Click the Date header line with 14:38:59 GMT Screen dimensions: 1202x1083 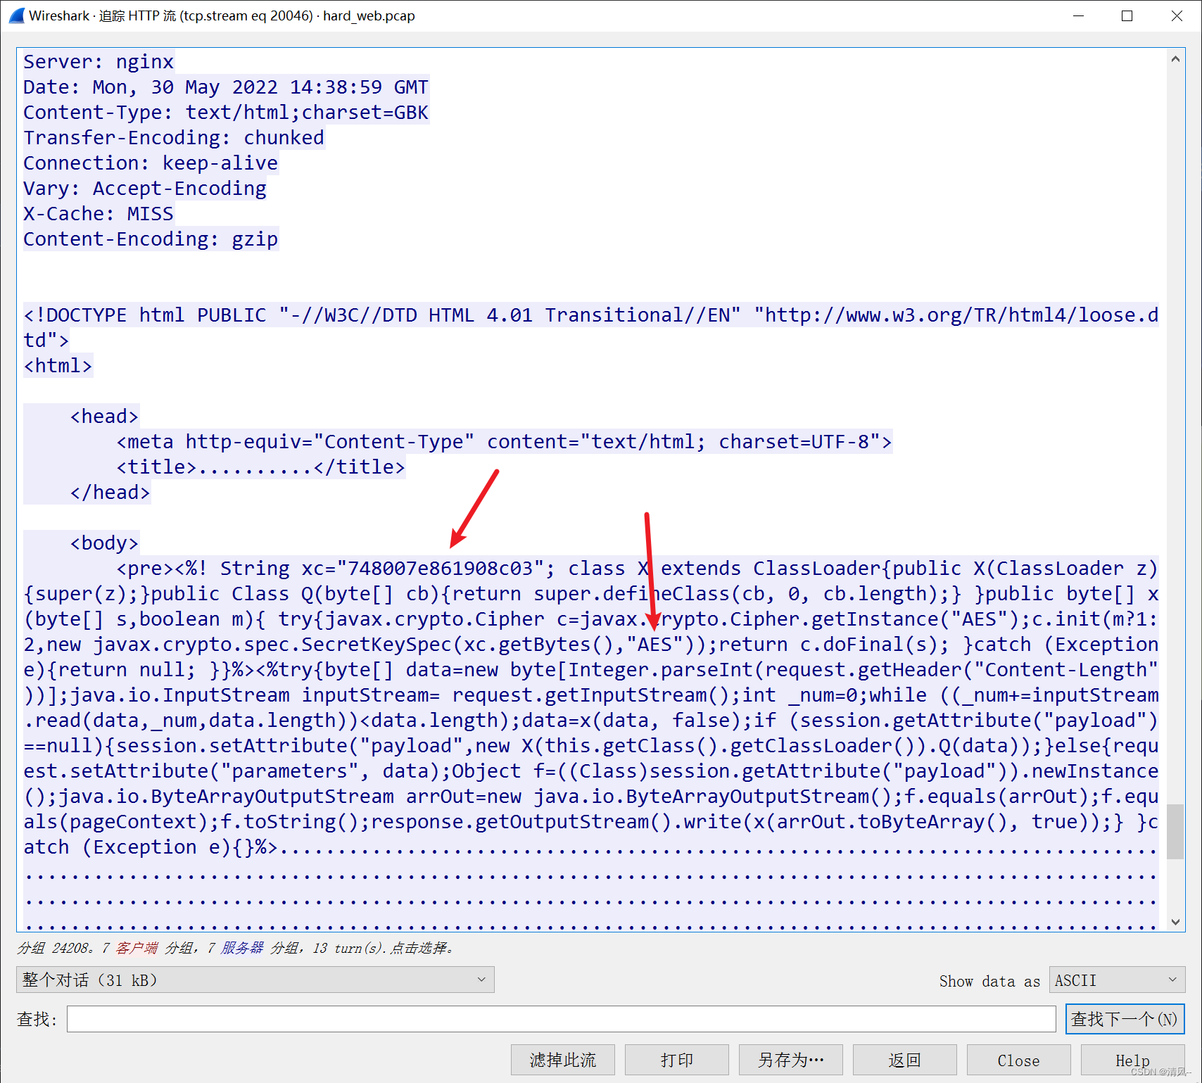coord(226,87)
